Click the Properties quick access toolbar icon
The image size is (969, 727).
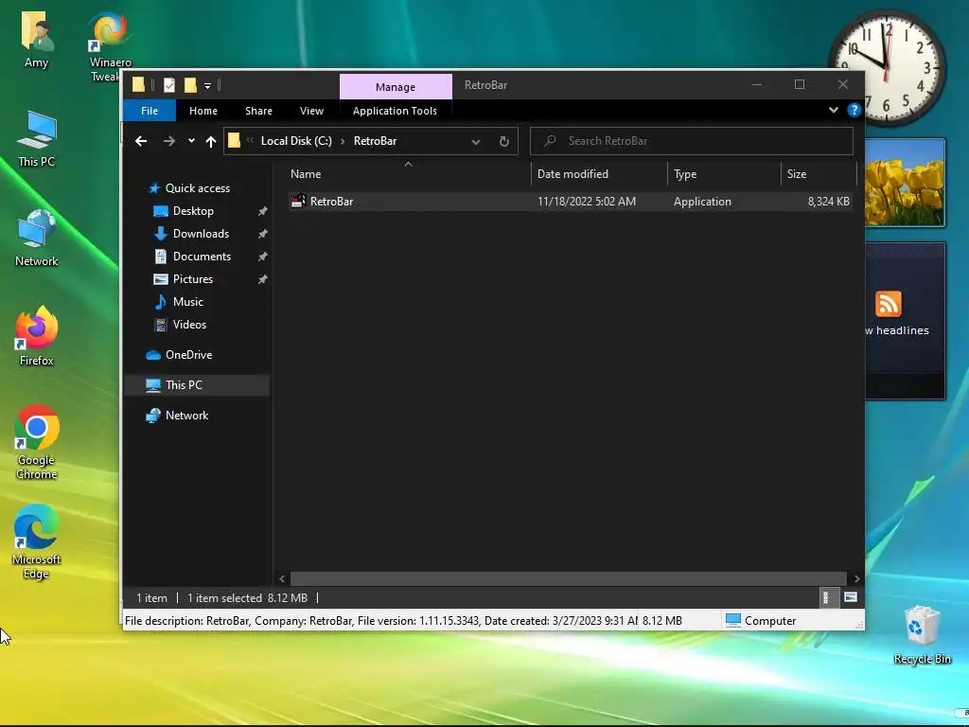[168, 85]
